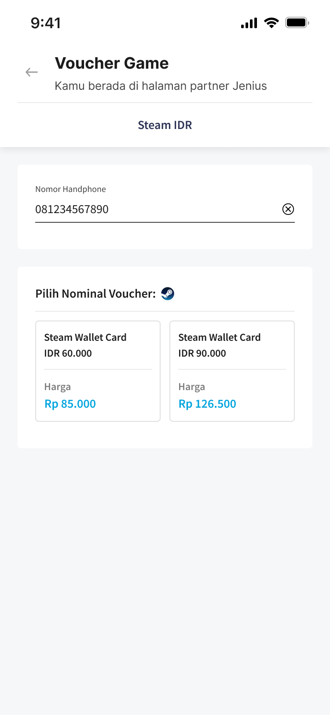The height and width of the screenshot is (715, 330).
Task: Click Harga label in the IDR 60.000 card
Action: coord(58,387)
